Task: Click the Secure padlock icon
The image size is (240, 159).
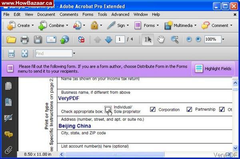Action: [x=94, y=26]
